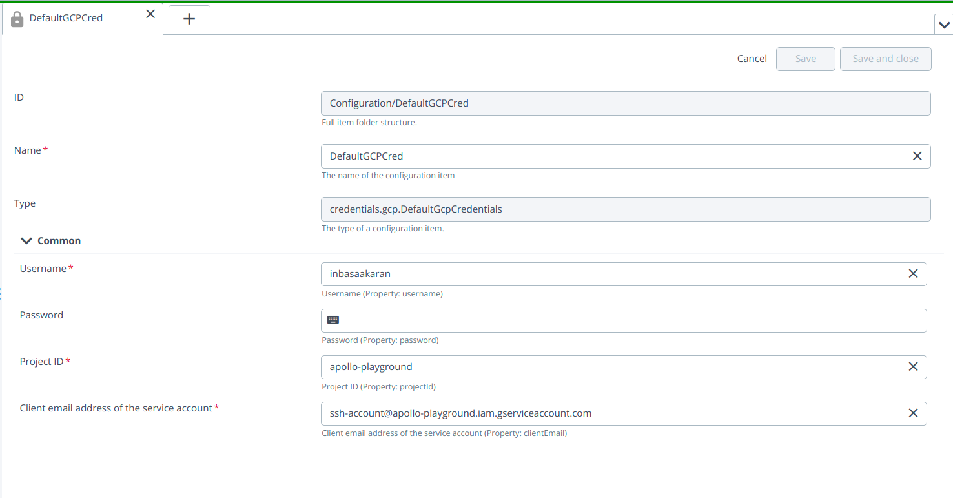Click the Username label

click(43, 269)
